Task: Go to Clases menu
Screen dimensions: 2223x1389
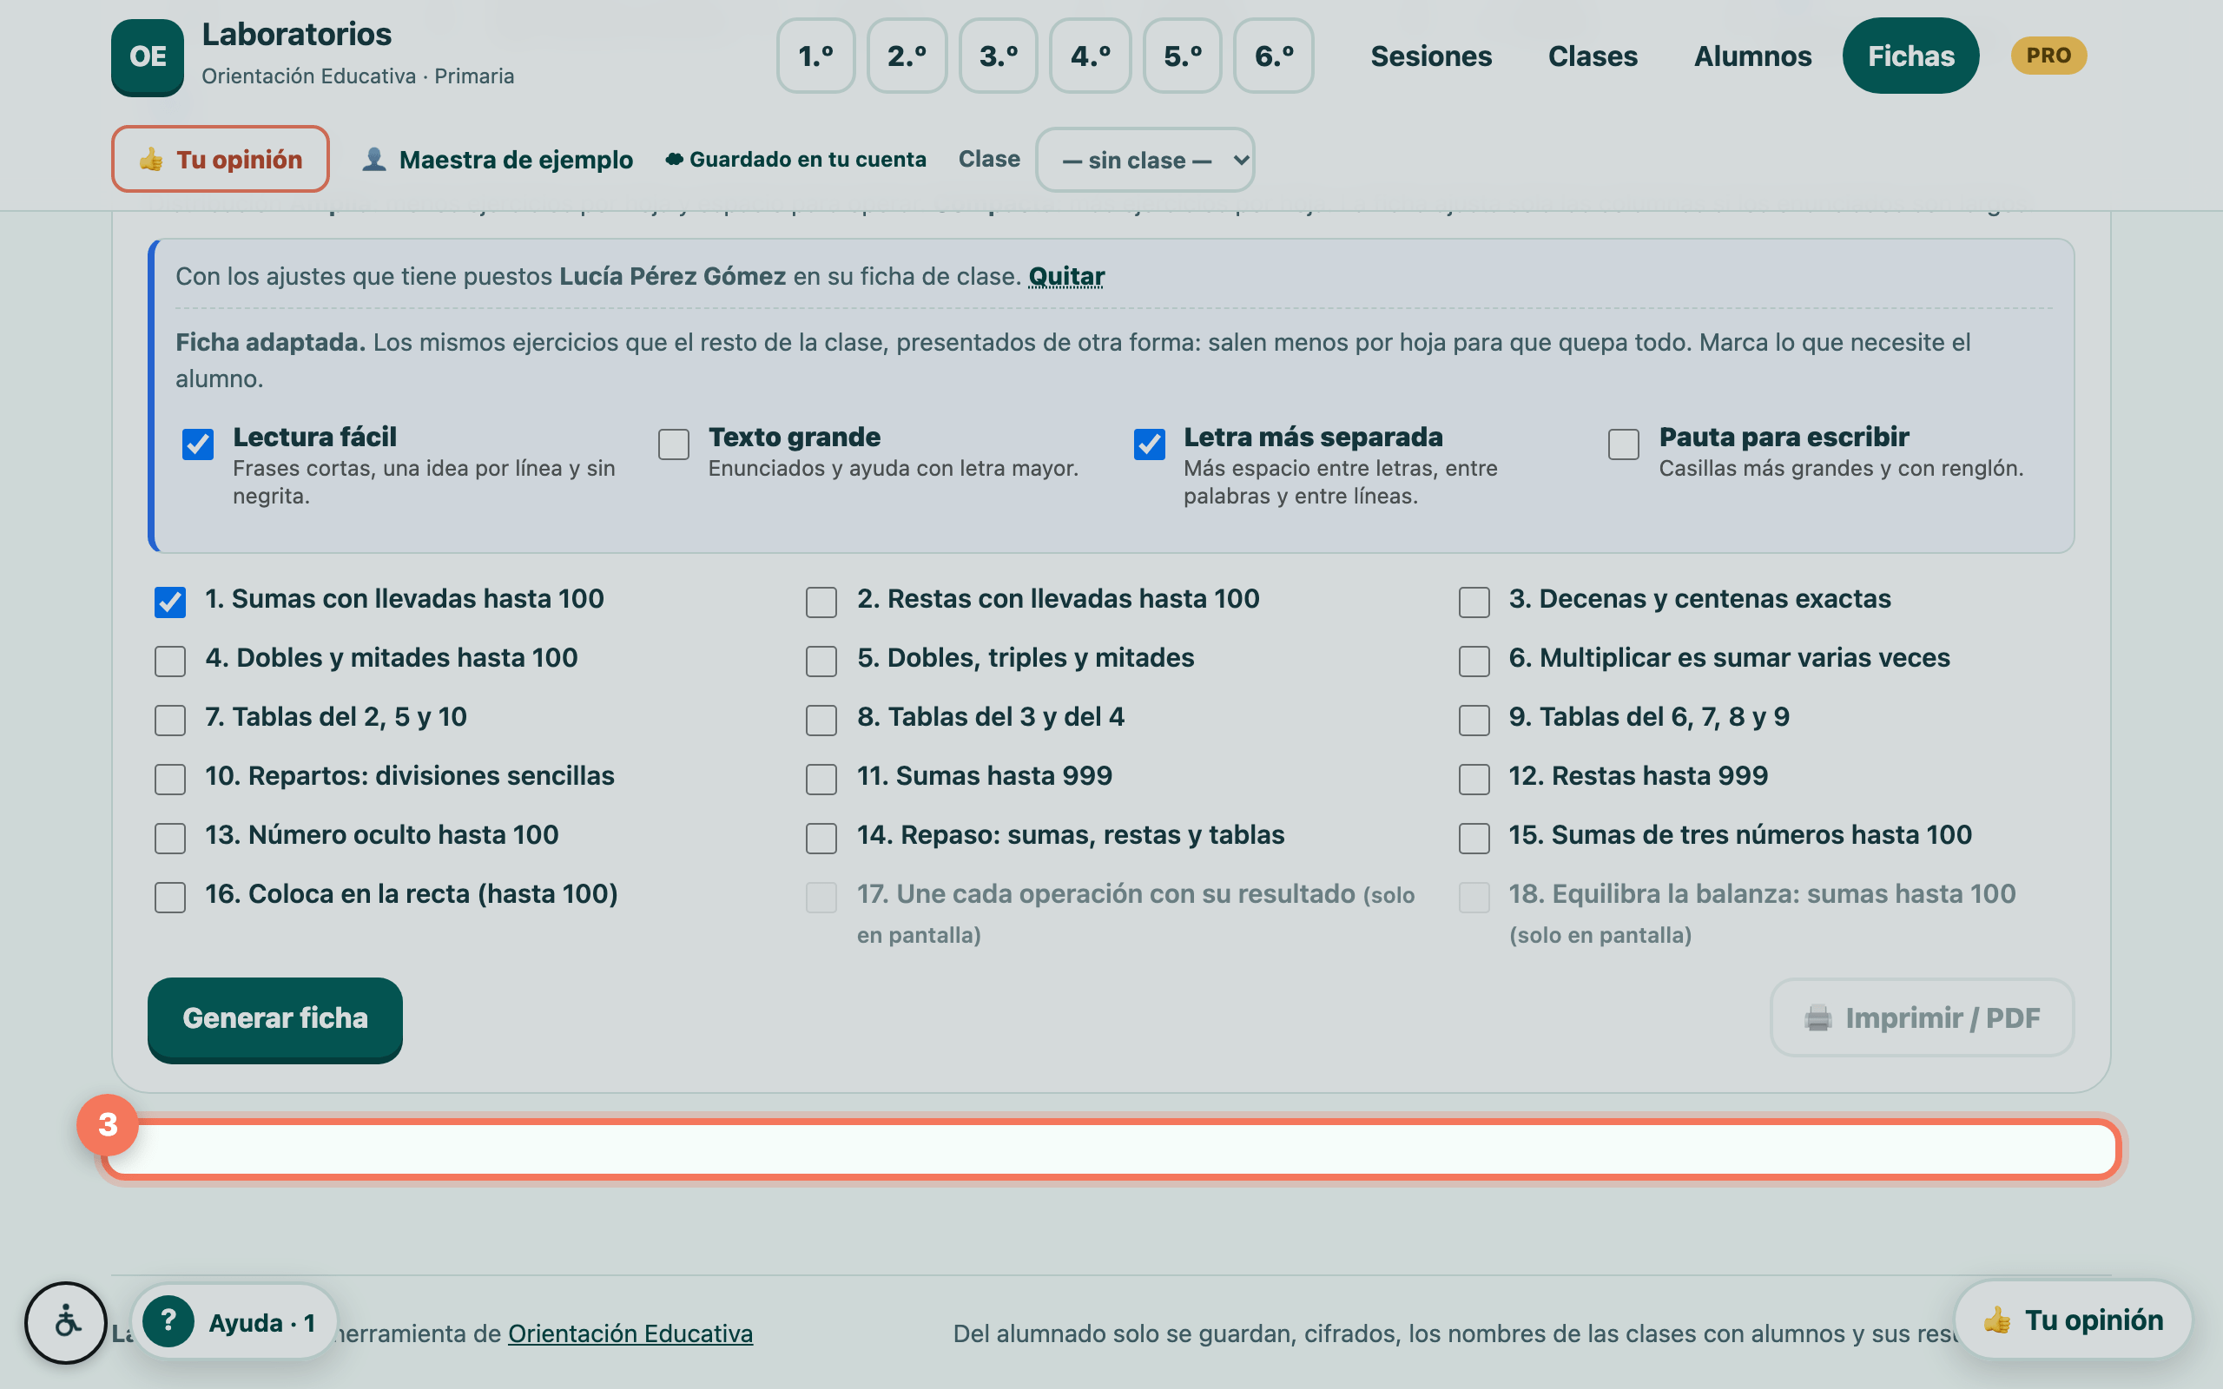Action: point(1593,56)
